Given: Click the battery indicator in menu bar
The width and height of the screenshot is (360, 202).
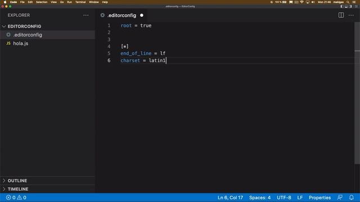Looking at the screenshot, I should (x=285, y=2).
